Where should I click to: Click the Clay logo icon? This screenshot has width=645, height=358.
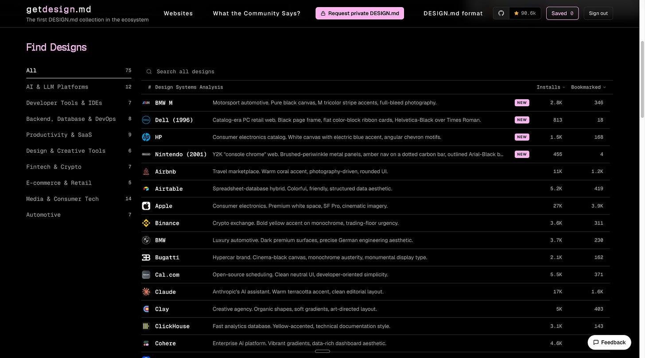146,309
